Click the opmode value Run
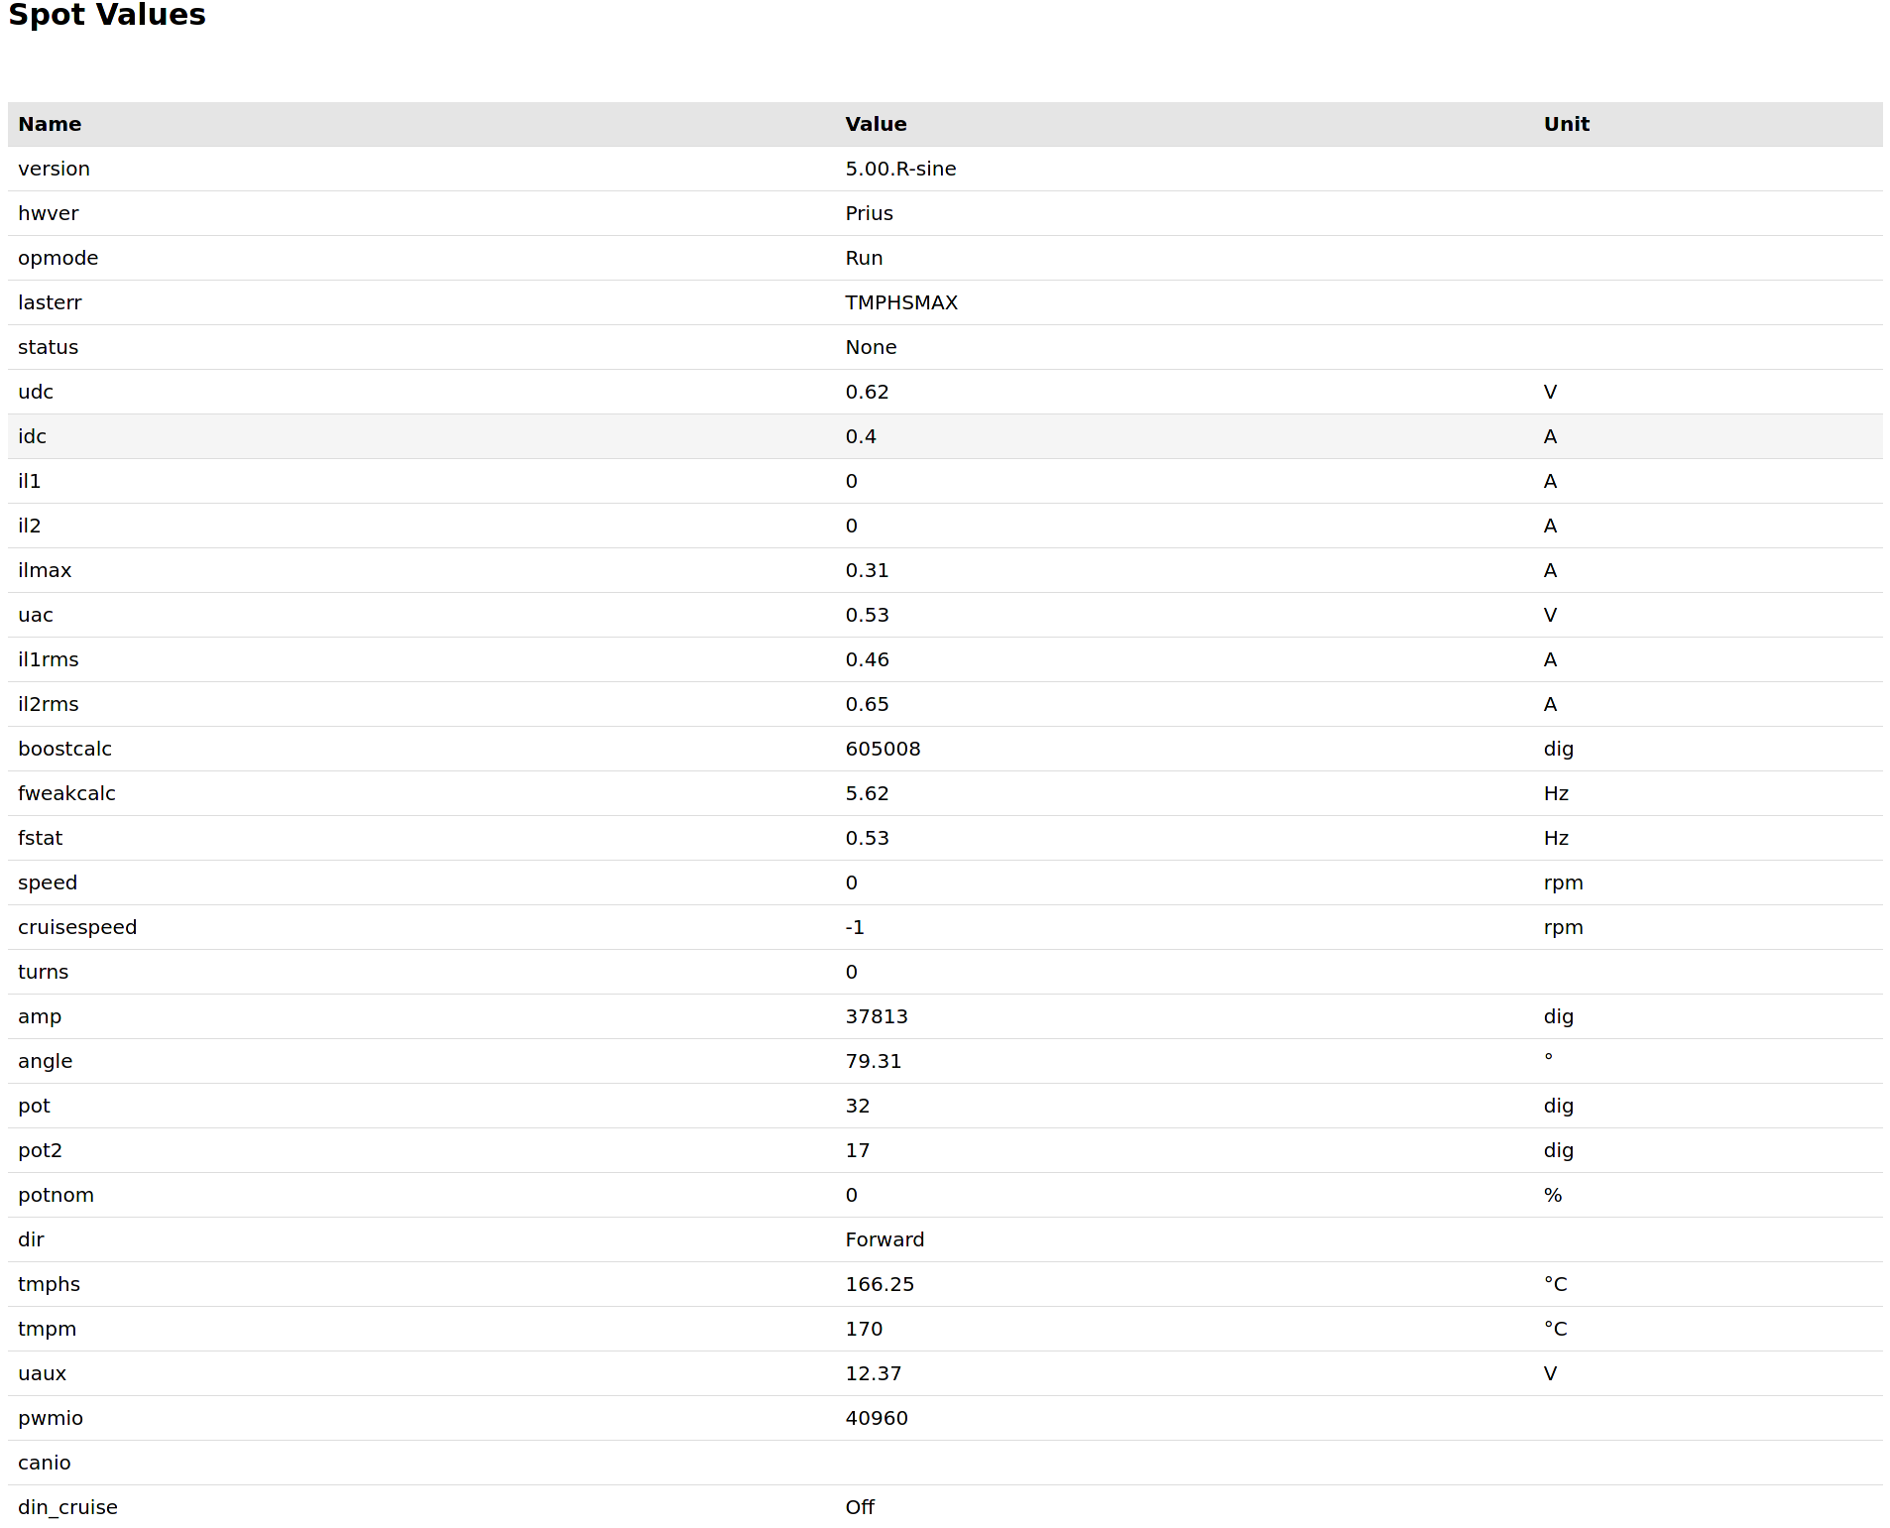 point(864,258)
